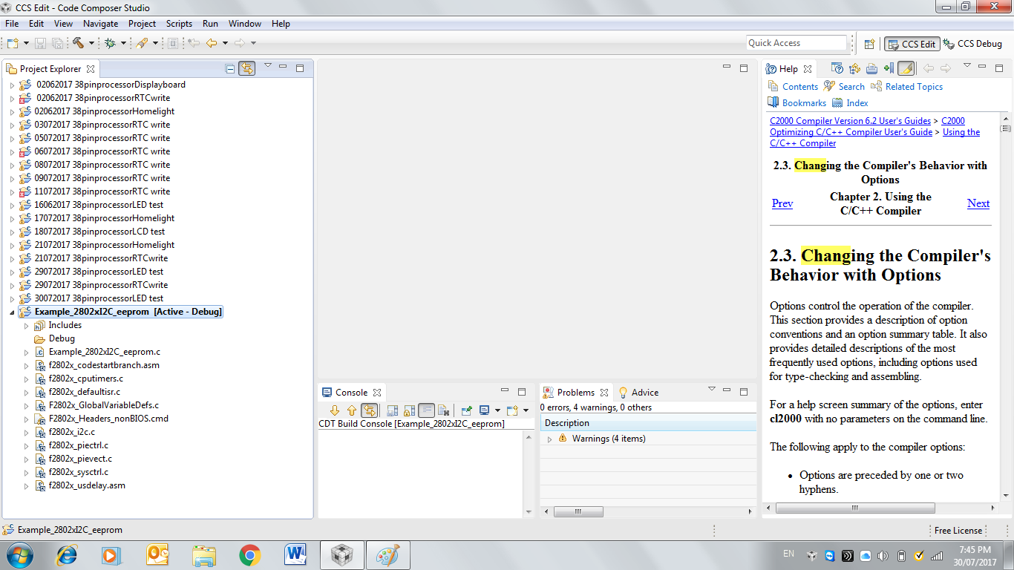This screenshot has width=1014, height=570.
Task: Click the Index link in Help
Action: point(857,103)
